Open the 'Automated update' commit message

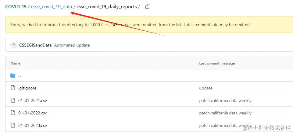(72, 45)
